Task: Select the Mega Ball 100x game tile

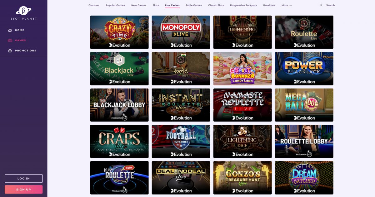Action: 304,105
